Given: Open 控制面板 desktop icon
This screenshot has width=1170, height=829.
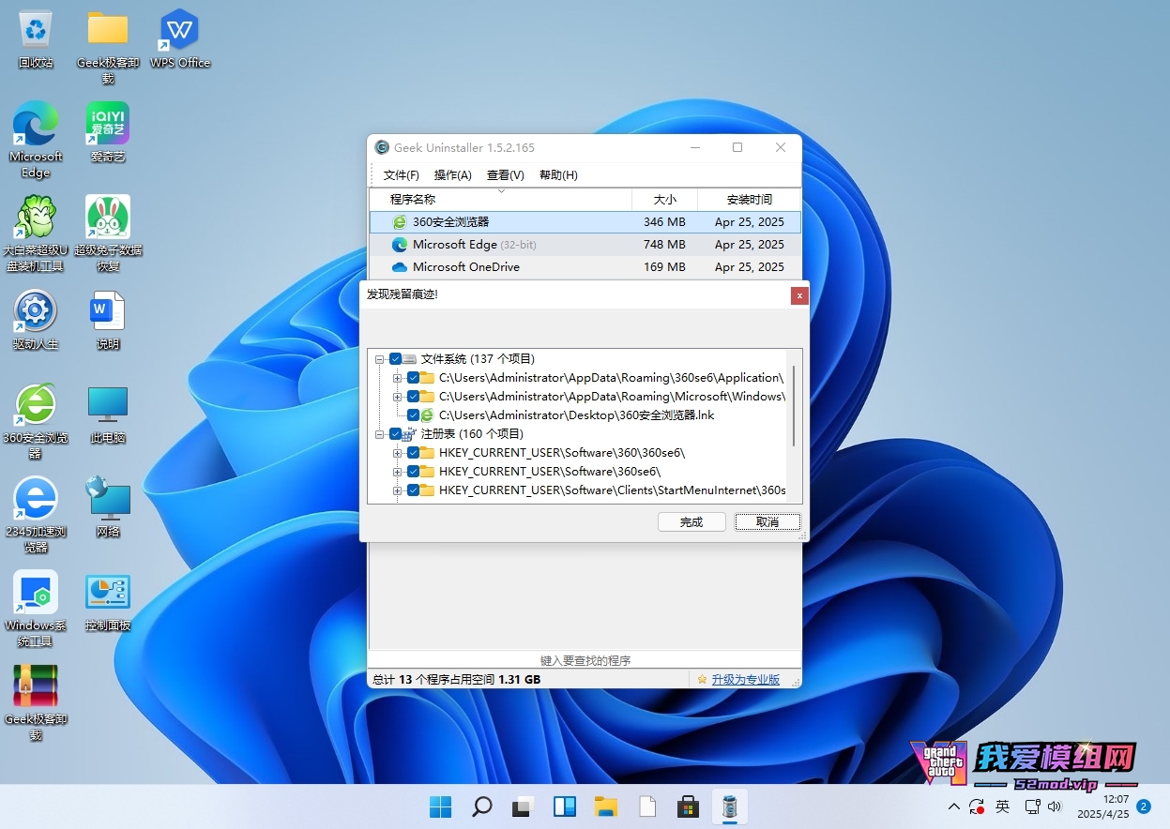Looking at the screenshot, I should [108, 601].
